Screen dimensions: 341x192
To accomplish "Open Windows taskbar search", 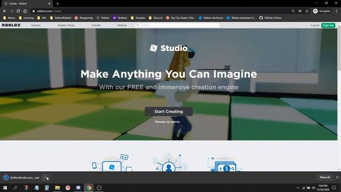I will 15,188.
